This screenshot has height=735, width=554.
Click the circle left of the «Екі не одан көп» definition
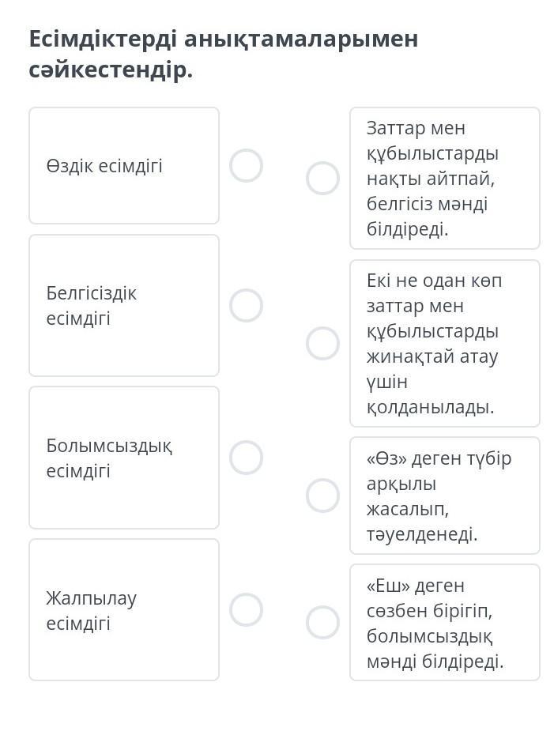click(322, 344)
